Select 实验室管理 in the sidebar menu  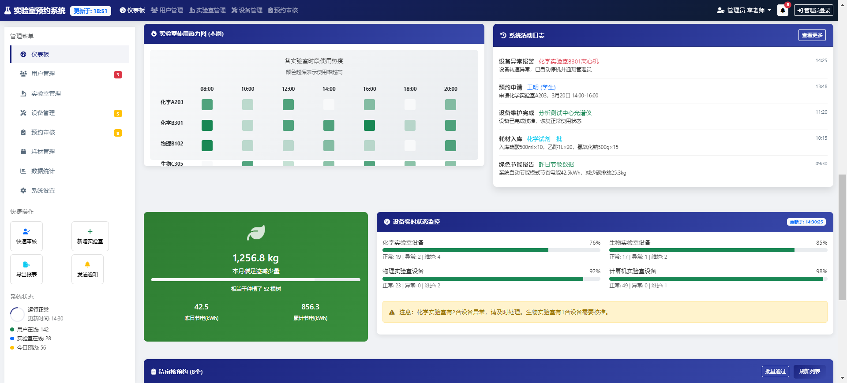[x=70, y=93]
